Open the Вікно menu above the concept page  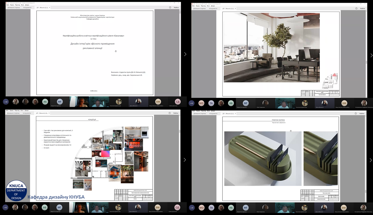tap(22, 110)
